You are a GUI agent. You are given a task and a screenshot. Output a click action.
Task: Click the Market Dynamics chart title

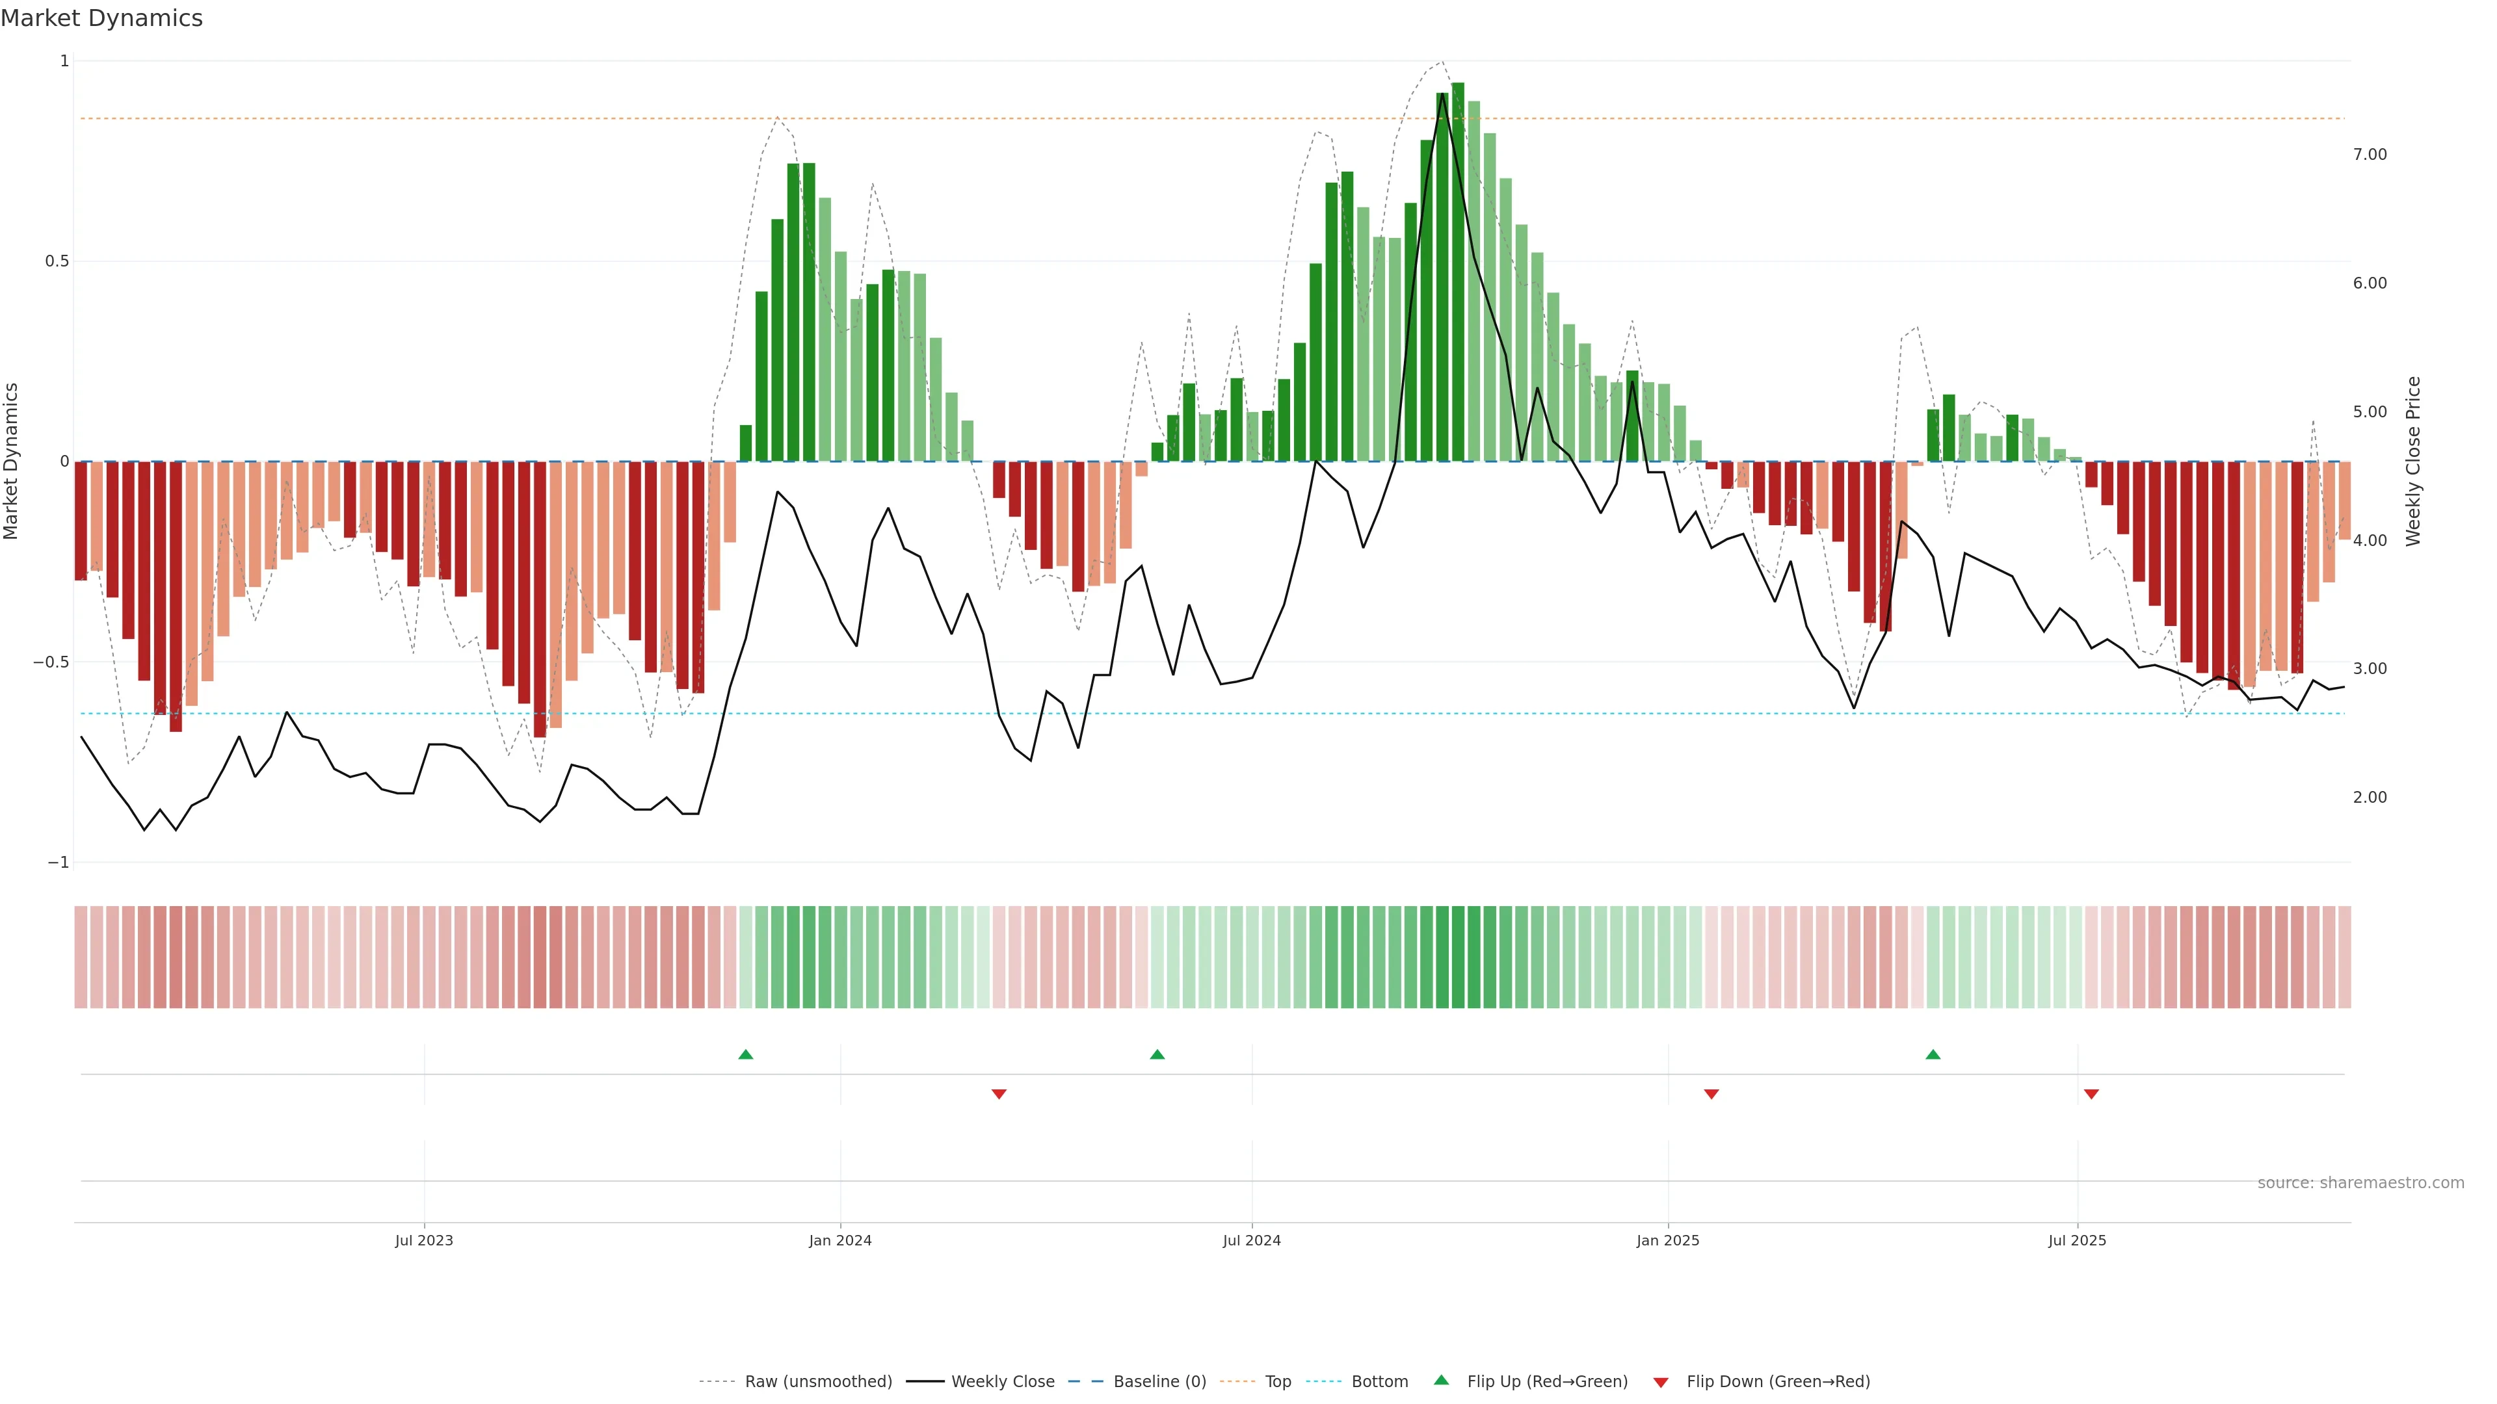click(102, 18)
